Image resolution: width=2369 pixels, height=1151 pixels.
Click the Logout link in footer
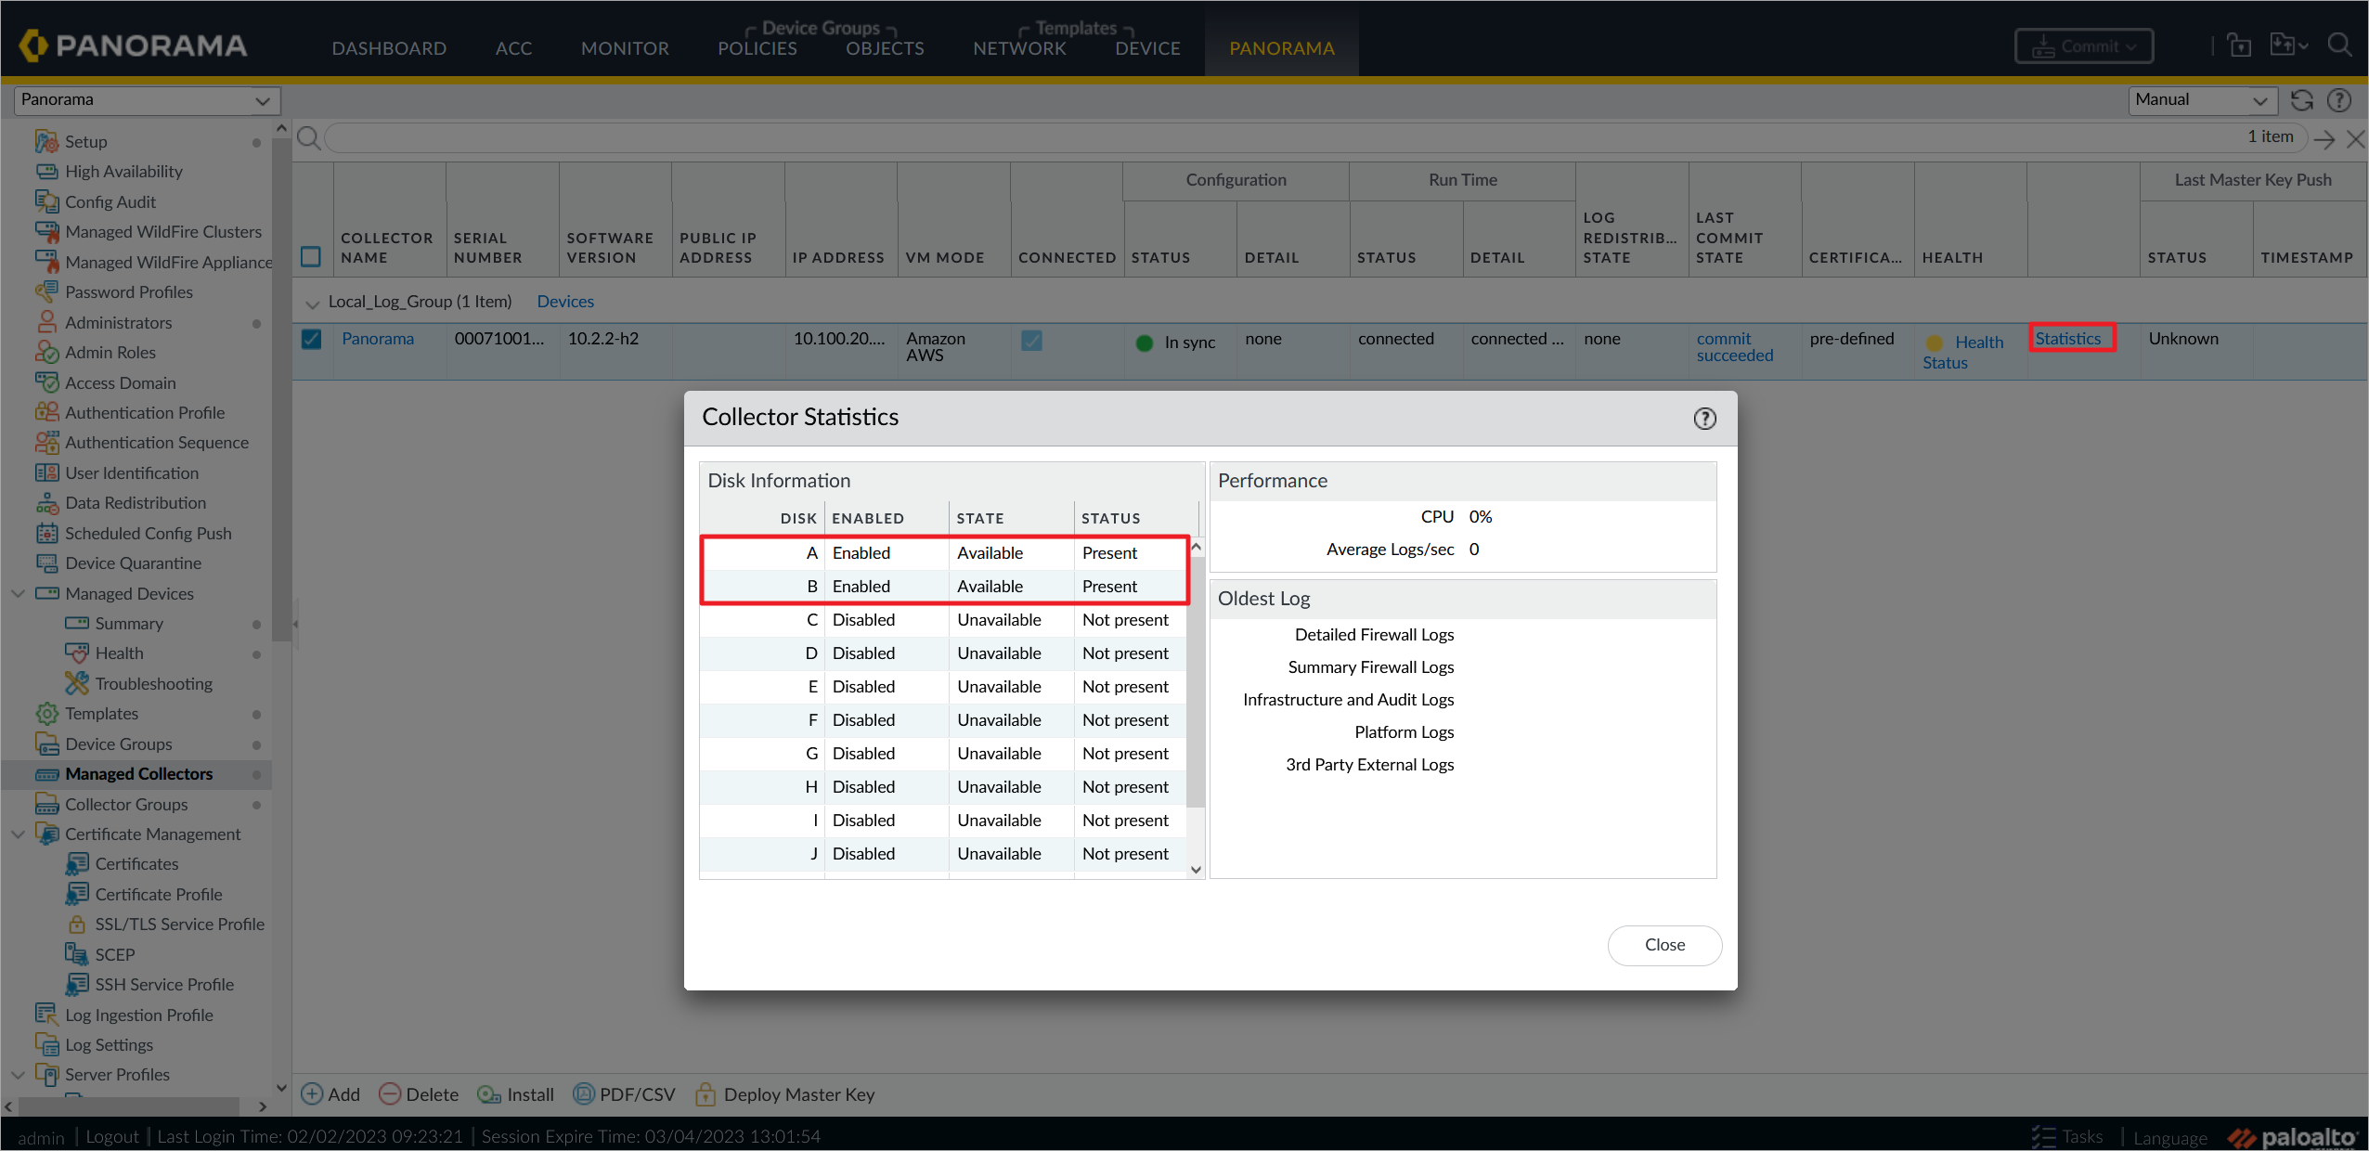click(111, 1136)
